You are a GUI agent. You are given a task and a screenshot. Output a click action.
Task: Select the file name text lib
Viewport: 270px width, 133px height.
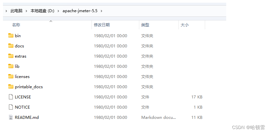17,66
